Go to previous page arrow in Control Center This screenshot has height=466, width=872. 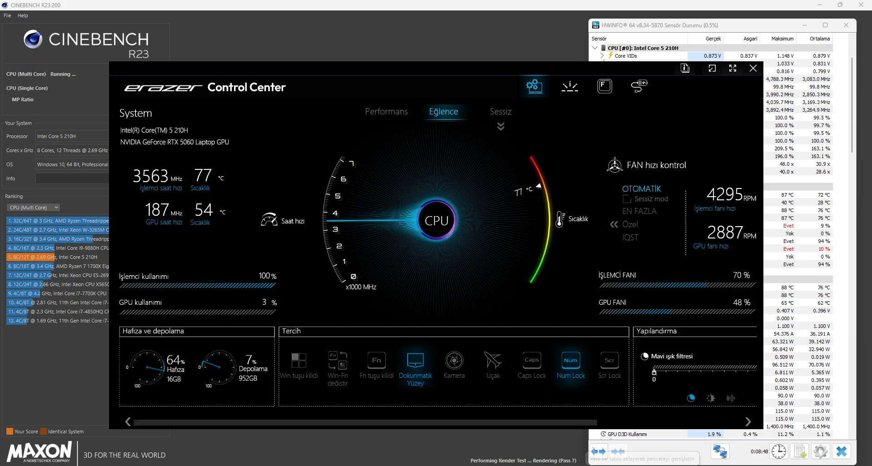coord(128,422)
